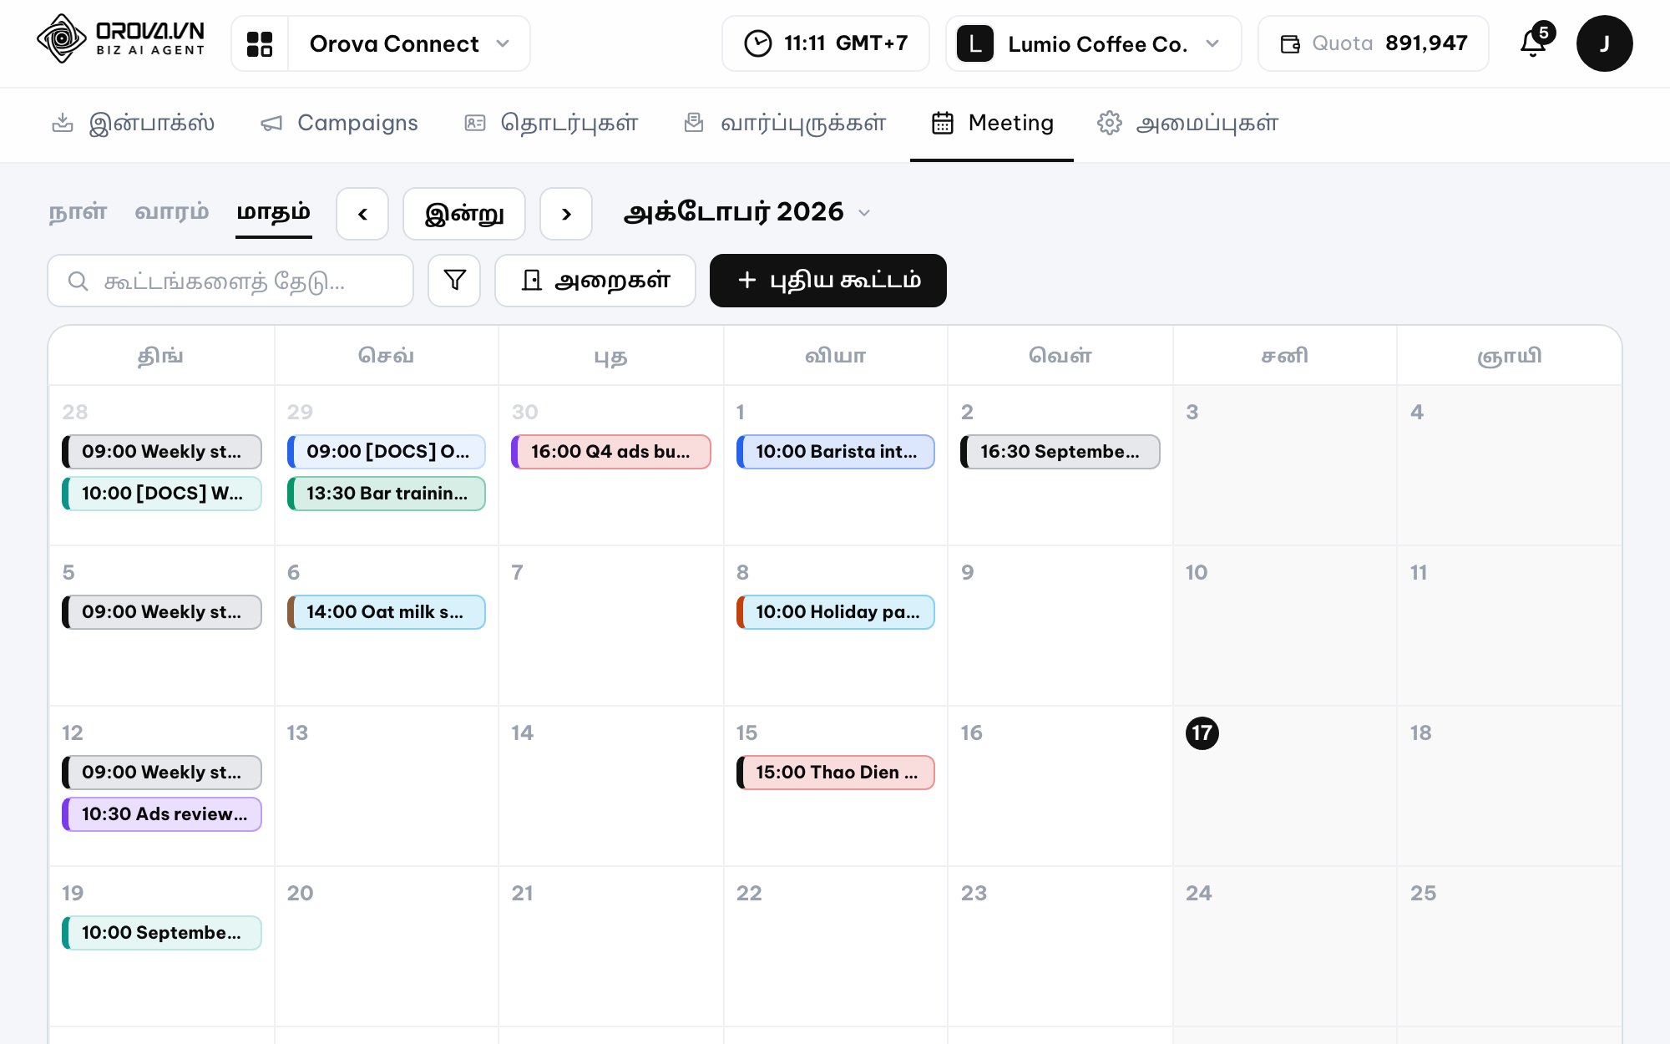Image resolution: width=1670 pixels, height=1044 pixels.
Task: Click the Quota wallet icon
Action: tap(1290, 44)
